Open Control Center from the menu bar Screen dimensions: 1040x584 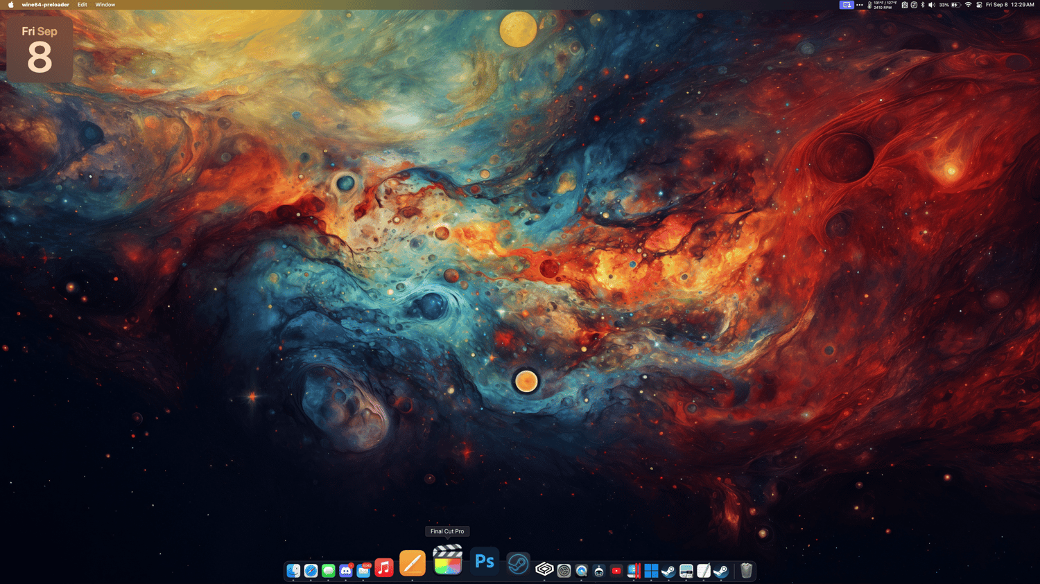(979, 5)
